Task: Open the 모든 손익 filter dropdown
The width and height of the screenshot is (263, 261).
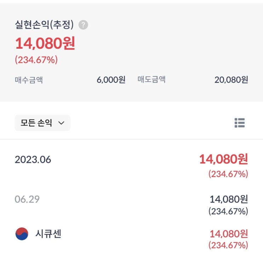Action: coord(42,123)
